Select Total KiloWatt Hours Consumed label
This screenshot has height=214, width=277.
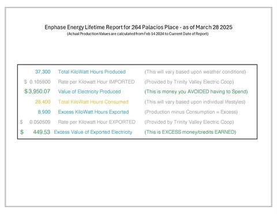coord(93,102)
